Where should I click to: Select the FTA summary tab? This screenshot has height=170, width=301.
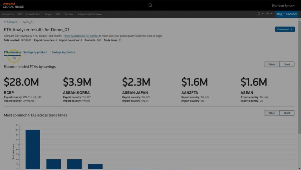pos(12,52)
